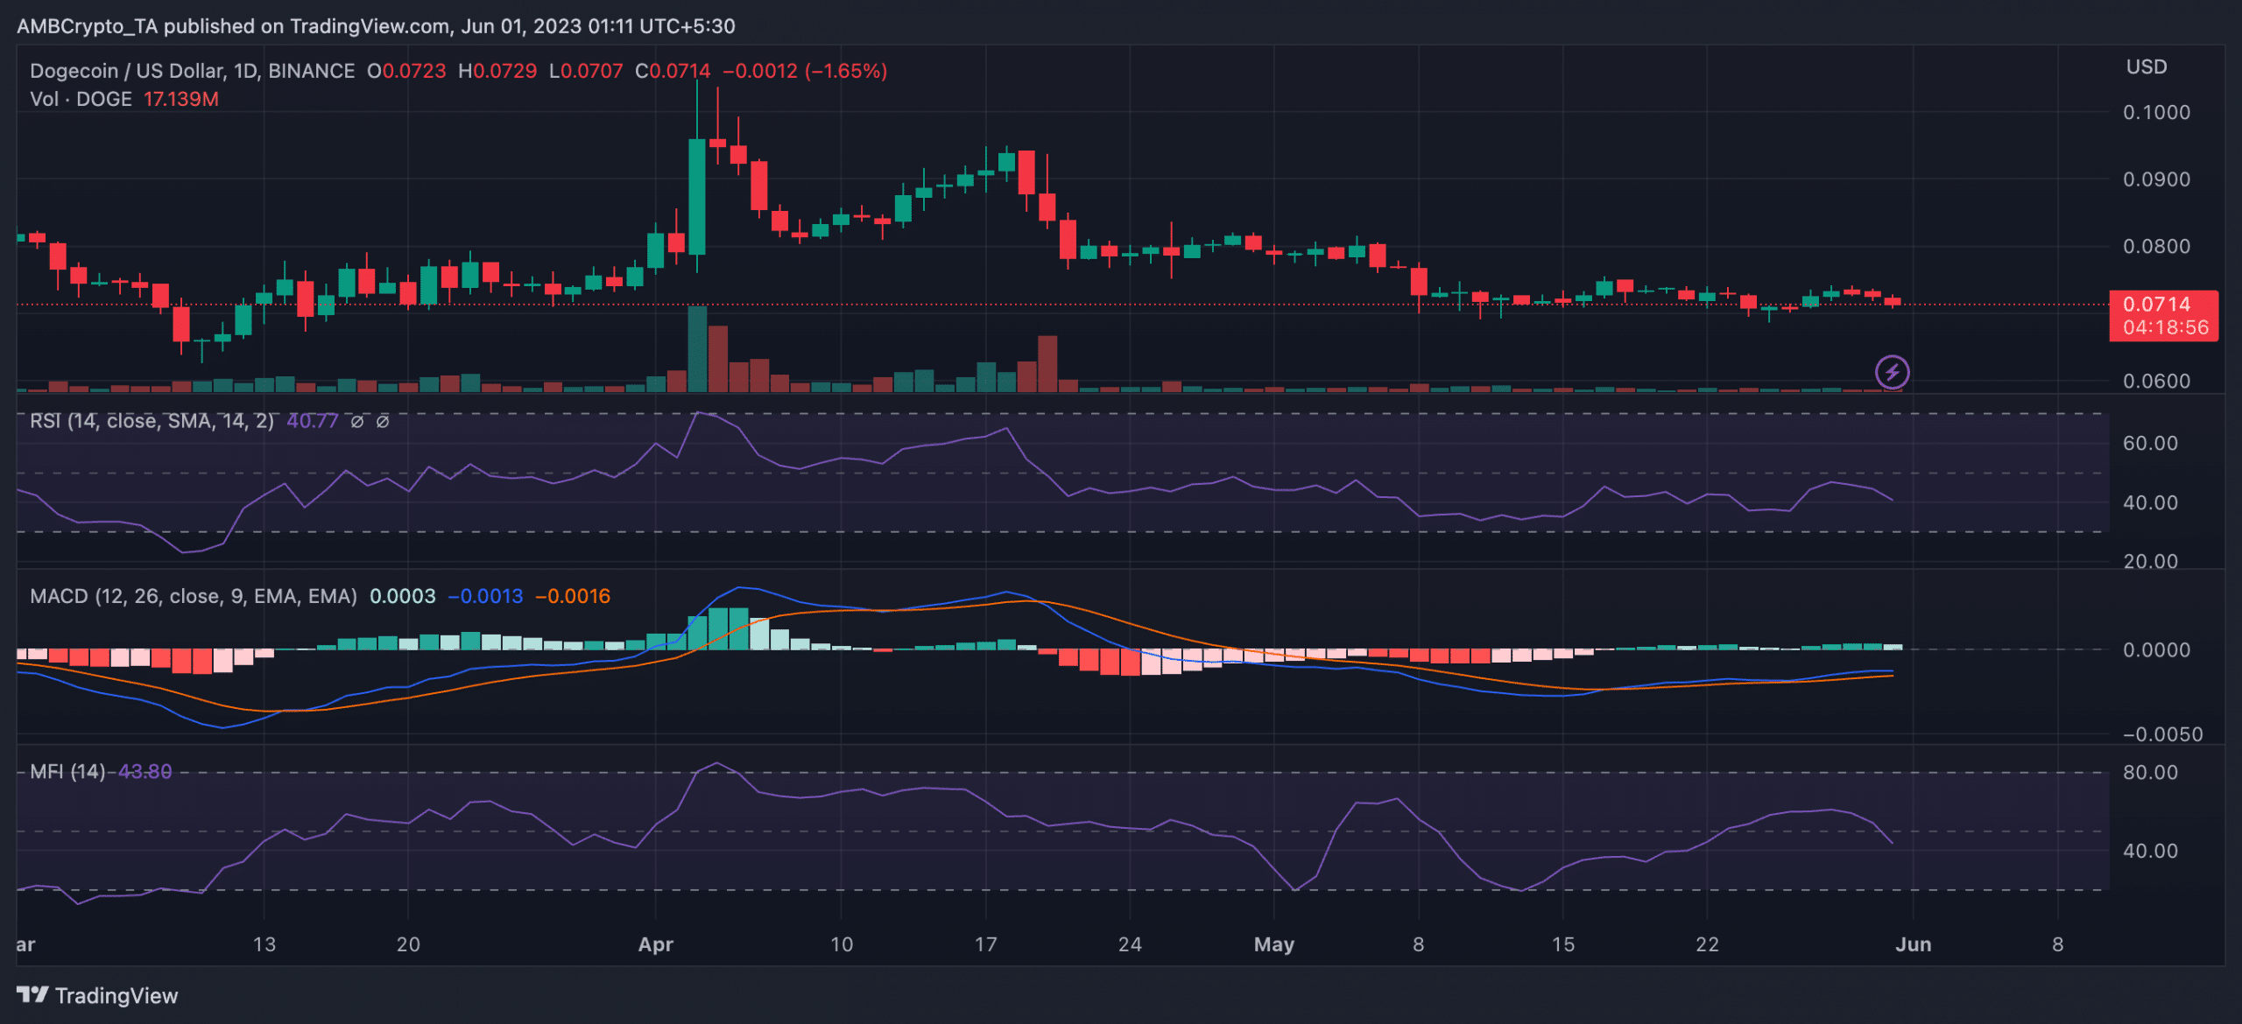Click the 10 date label on time axis

[841, 944]
